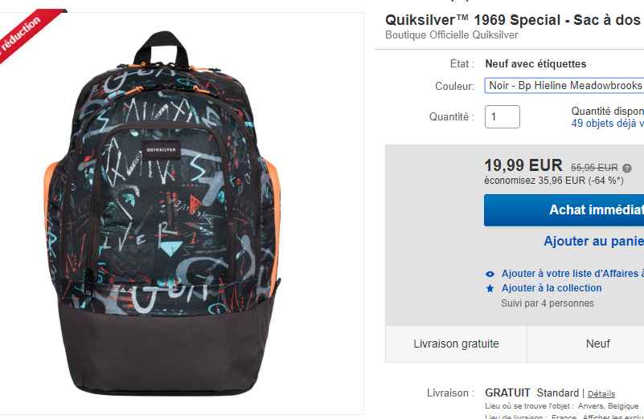Image resolution: width=644 pixels, height=419 pixels.
Task: Open the Couleur dropdown
Action: 564,85
